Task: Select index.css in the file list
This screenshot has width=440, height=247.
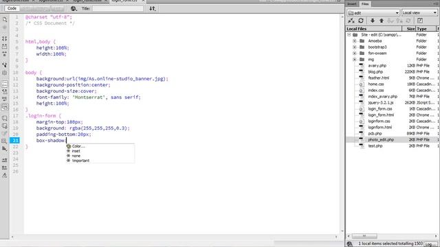Action: coord(376,90)
